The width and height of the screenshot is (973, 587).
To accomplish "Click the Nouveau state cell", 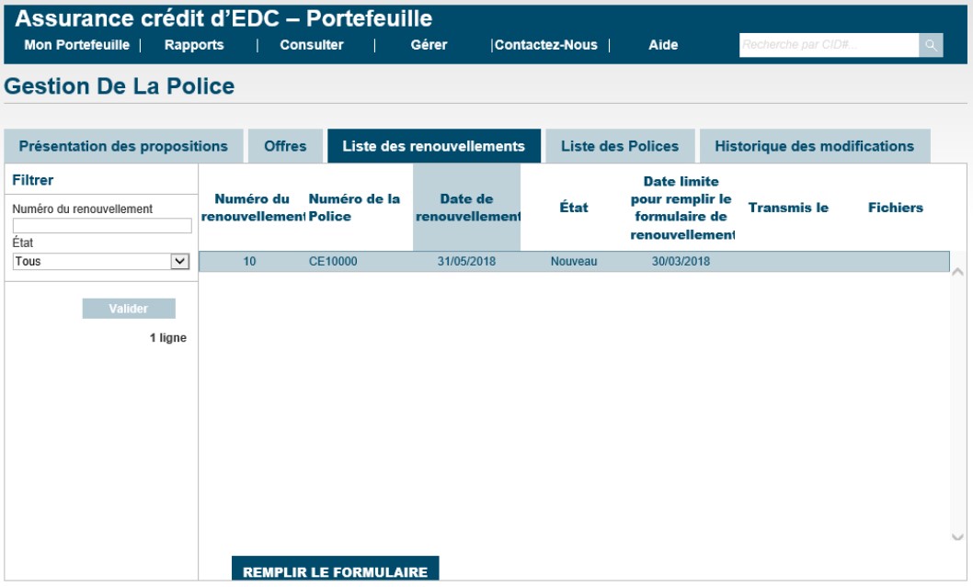I will pyautogui.click(x=574, y=262).
